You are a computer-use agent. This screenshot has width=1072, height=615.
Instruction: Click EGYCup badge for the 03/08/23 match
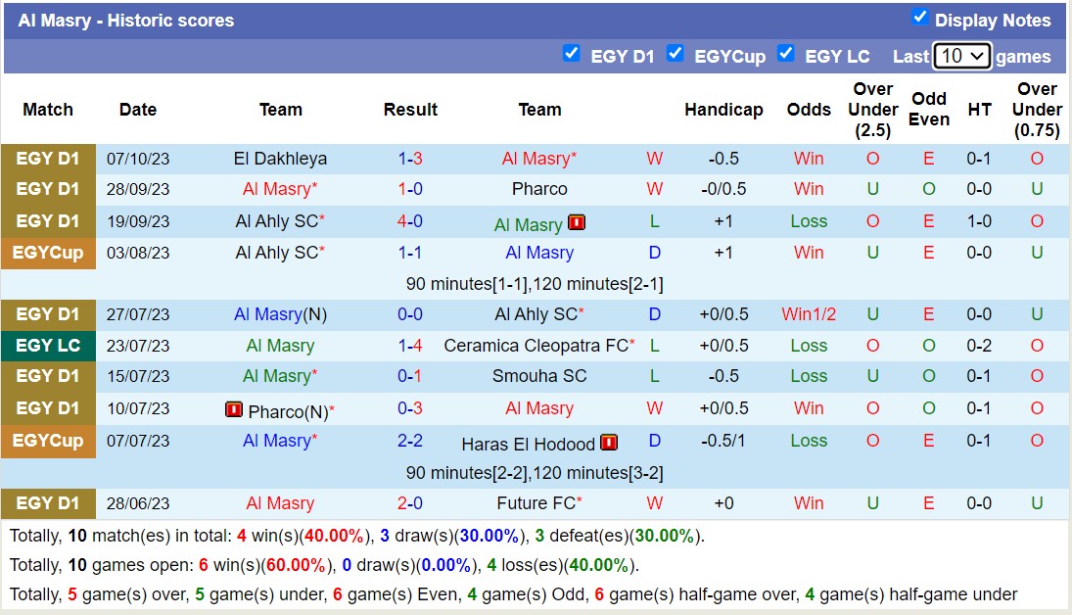coord(48,253)
